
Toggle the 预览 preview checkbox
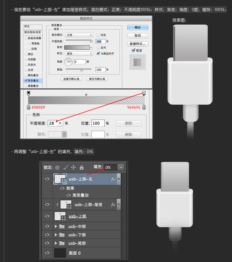[133, 50]
